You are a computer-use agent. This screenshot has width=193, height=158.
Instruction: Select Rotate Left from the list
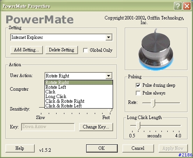[x=79, y=87]
